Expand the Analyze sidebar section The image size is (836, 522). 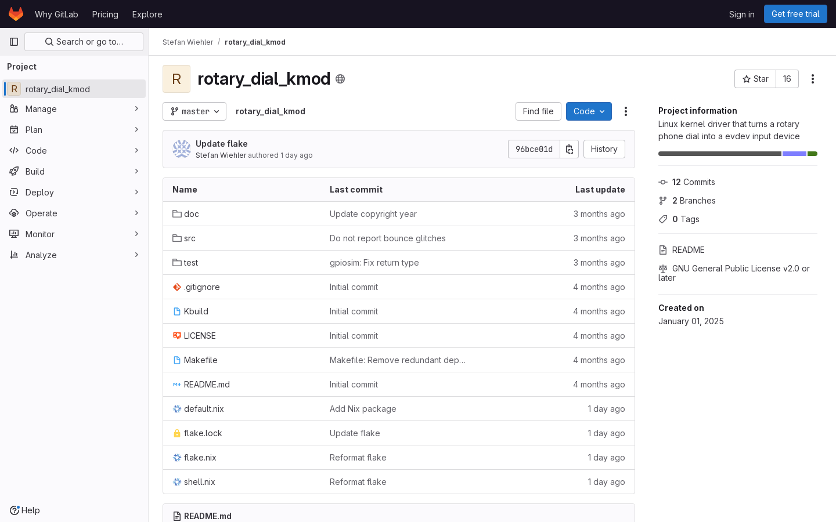coord(74,255)
